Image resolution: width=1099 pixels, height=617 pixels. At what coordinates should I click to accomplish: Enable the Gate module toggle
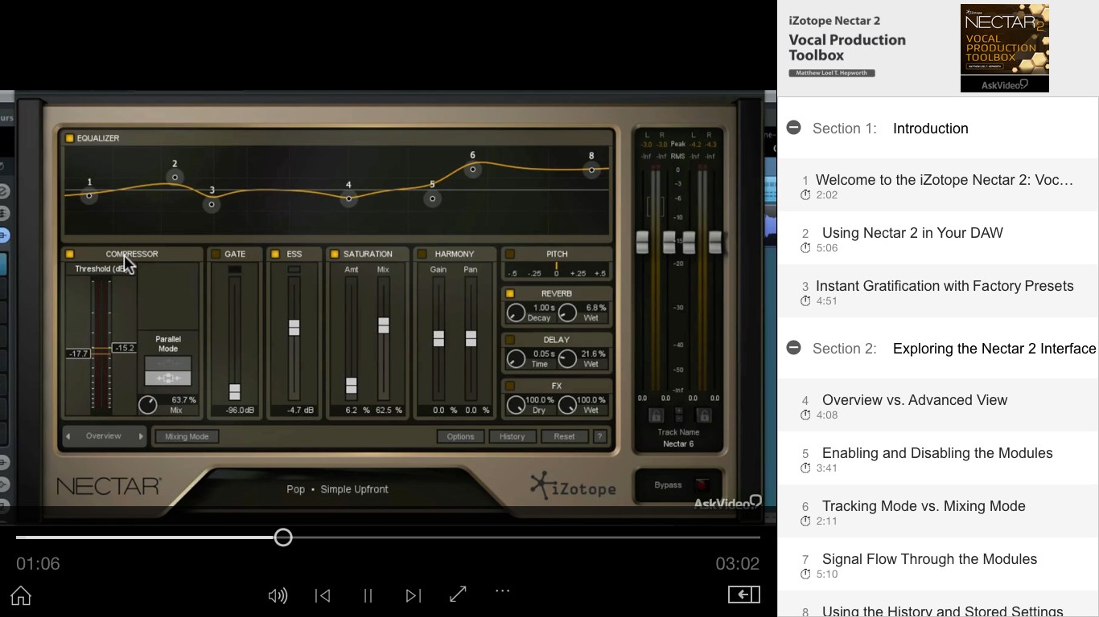pyautogui.click(x=216, y=253)
